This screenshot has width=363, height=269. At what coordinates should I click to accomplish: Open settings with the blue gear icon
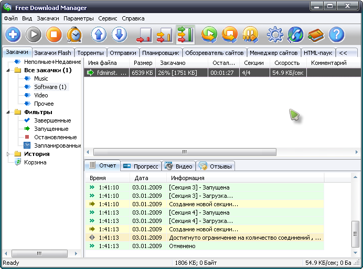[x=275, y=35]
